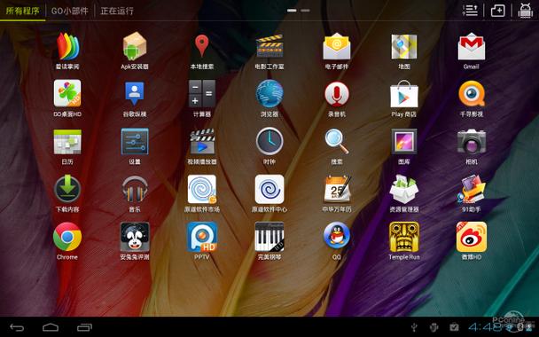The height and width of the screenshot is (337, 539).
Task: Launch the 浏览器 browser globe icon
Action: coord(269,93)
